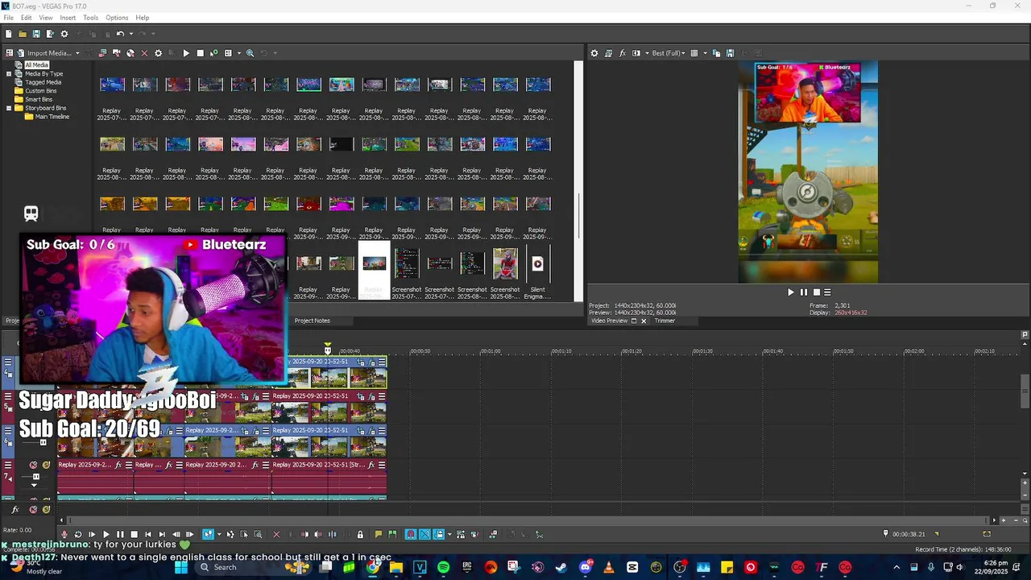Open project properties gear in main toolbar
Screen dimensions: 1031x580
point(64,34)
